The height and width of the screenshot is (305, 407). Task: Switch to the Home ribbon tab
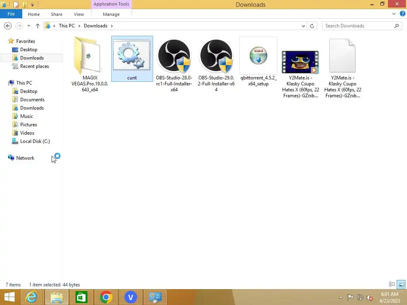(x=34, y=14)
